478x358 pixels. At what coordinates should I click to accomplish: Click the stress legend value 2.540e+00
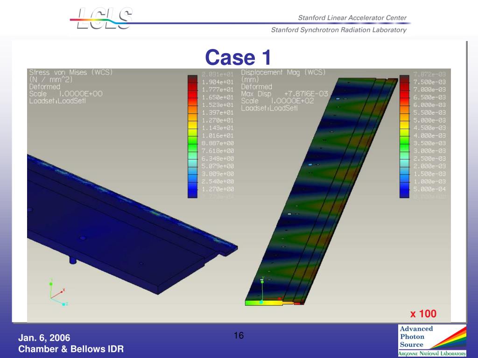[218, 182]
